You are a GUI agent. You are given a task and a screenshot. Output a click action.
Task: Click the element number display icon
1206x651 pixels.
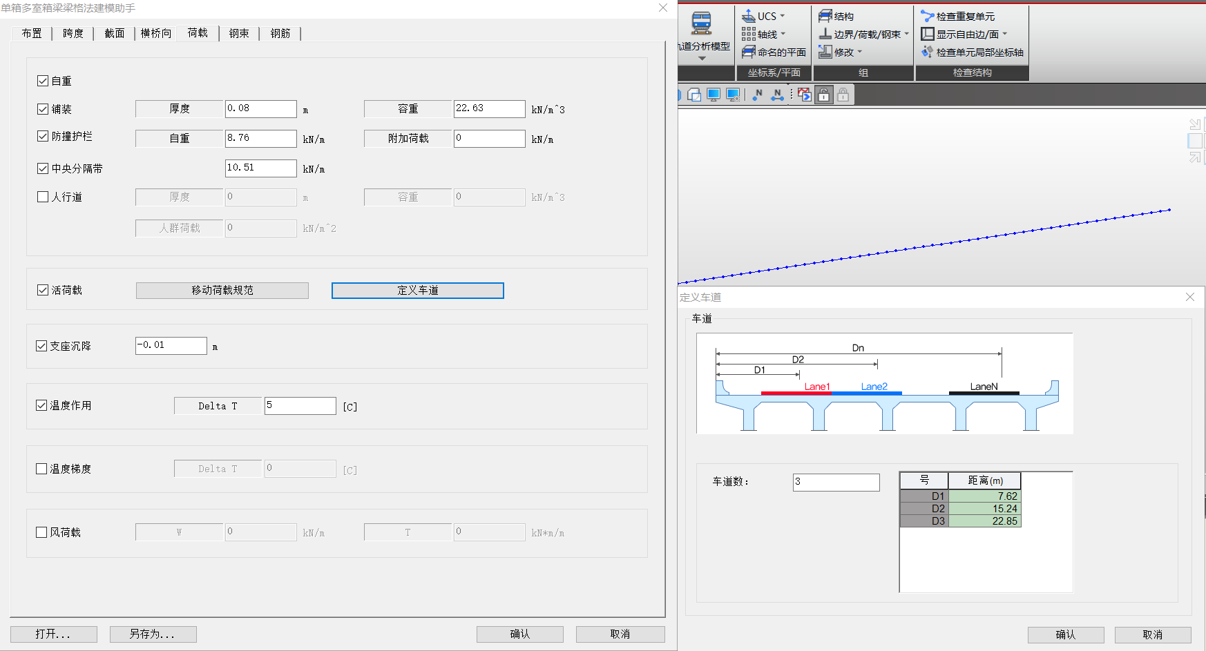click(x=778, y=95)
